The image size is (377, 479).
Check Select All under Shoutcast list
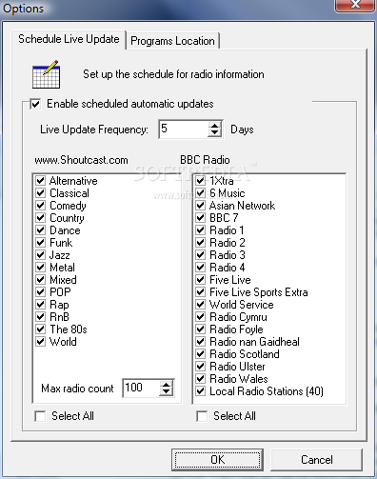coord(40,416)
